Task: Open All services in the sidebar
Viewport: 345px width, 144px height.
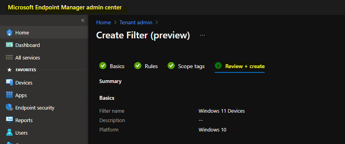Action: pos(44,58)
